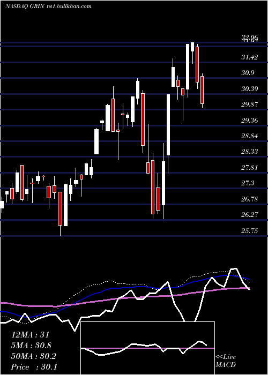Image resolution: width=268 pixels, height=375 pixels.
Task: Click the 27.81 price axis label
Action: click(x=250, y=167)
